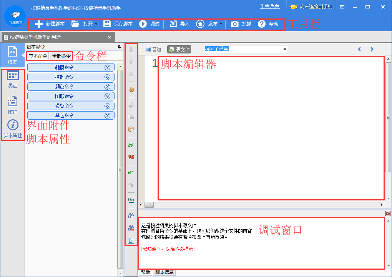Save script with 保存脚本 button
This screenshot has width=392, height=277.
click(x=118, y=24)
